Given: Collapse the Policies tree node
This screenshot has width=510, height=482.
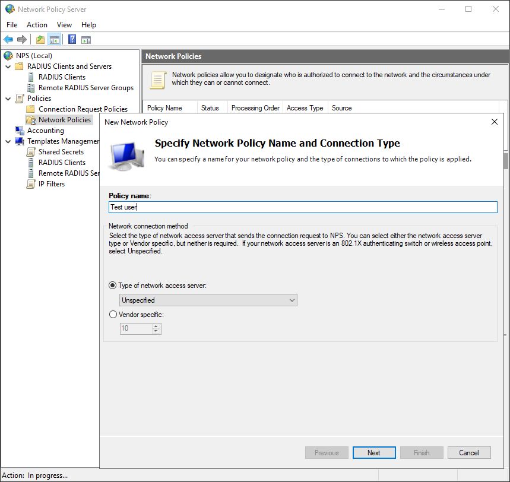Looking at the screenshot, I should click(8, 99).
